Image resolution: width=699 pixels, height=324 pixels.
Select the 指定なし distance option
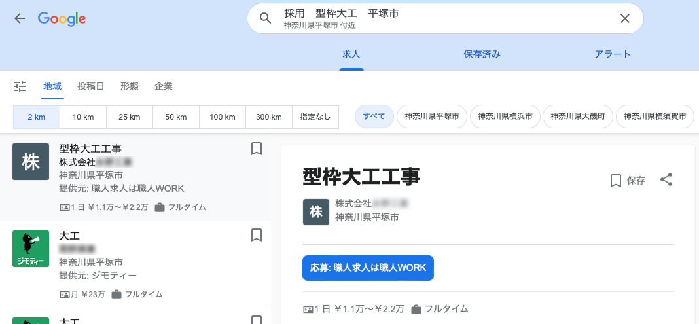[315, 117]
